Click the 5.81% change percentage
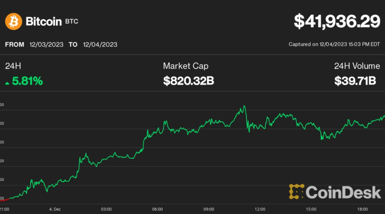The image size is (385, 214). click(x=27, y=82)
